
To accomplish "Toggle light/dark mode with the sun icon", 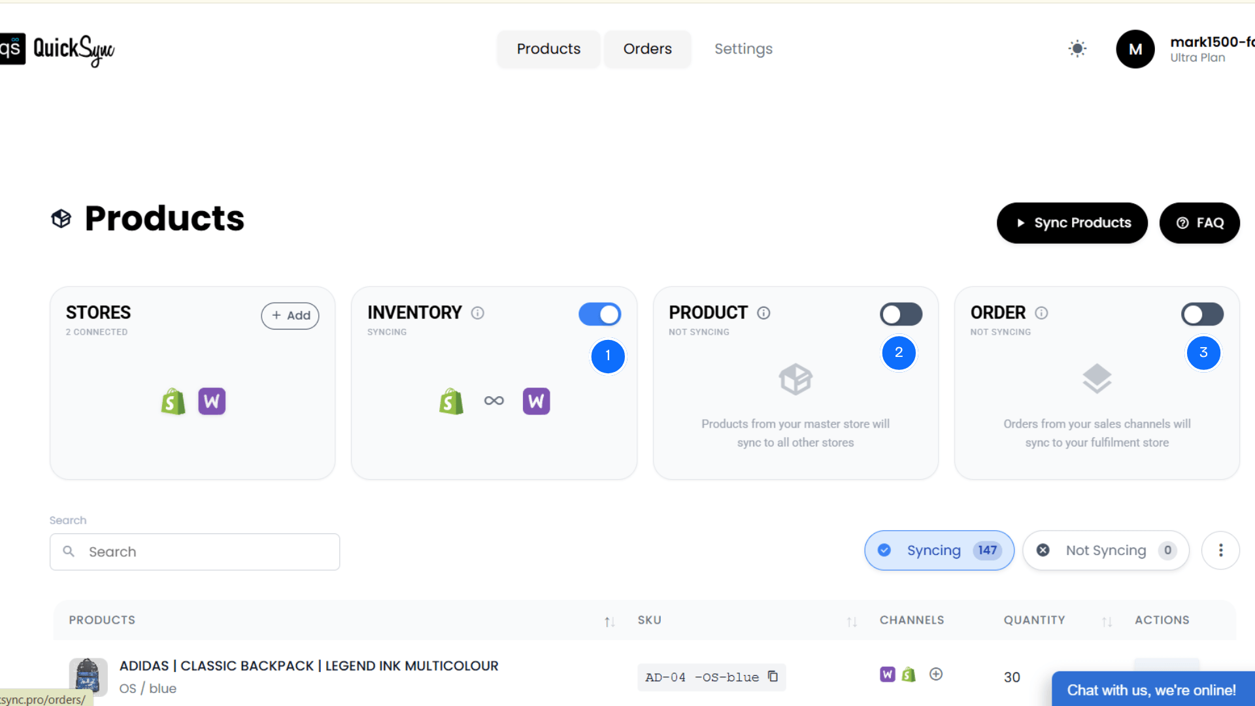I will [x=1077, y=48].
